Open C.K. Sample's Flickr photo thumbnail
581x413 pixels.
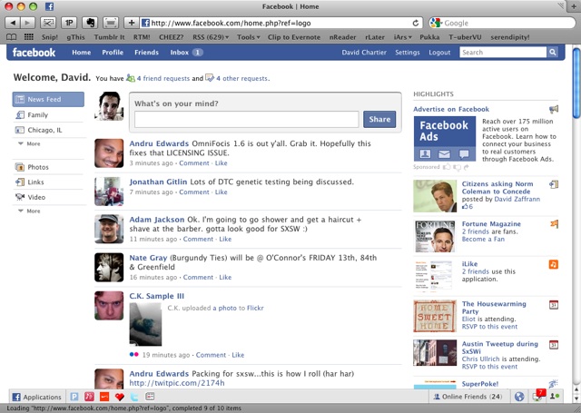(x=145, y=324)
